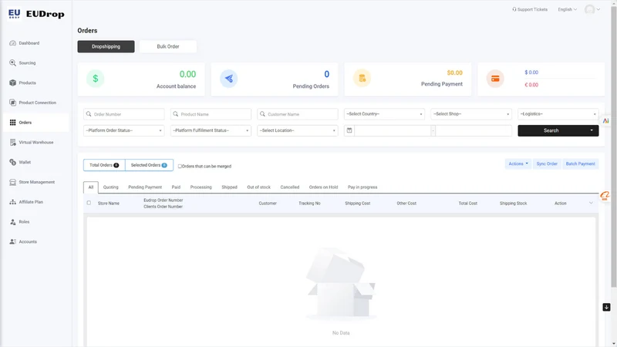Select the Selected Orders toggle

pos(149,165)
